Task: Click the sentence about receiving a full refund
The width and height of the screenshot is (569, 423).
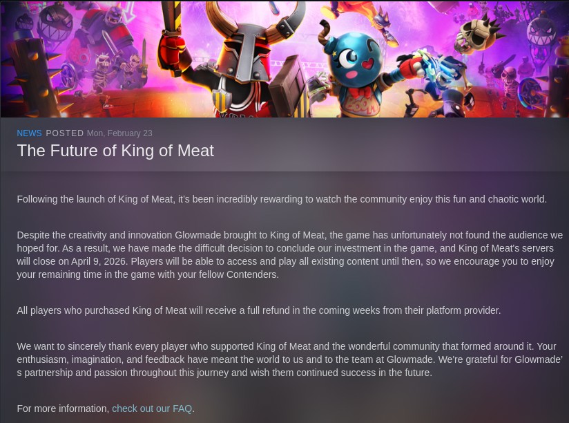Action: pyautogui.click(x=258, y=310)
